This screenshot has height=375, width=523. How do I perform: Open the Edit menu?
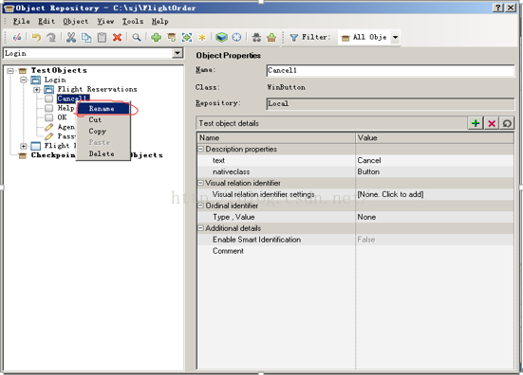pos(47,21)
